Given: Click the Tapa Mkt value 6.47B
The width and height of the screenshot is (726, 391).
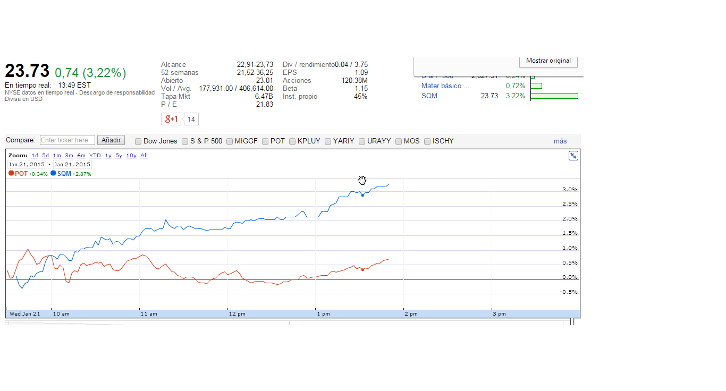Looking at the screenshot, I should [x=264, y=97].
